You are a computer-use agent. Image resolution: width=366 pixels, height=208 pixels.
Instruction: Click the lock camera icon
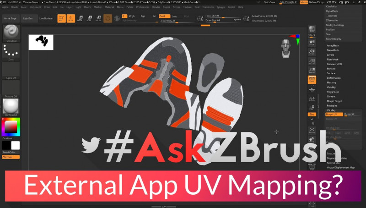click(312, 108)
